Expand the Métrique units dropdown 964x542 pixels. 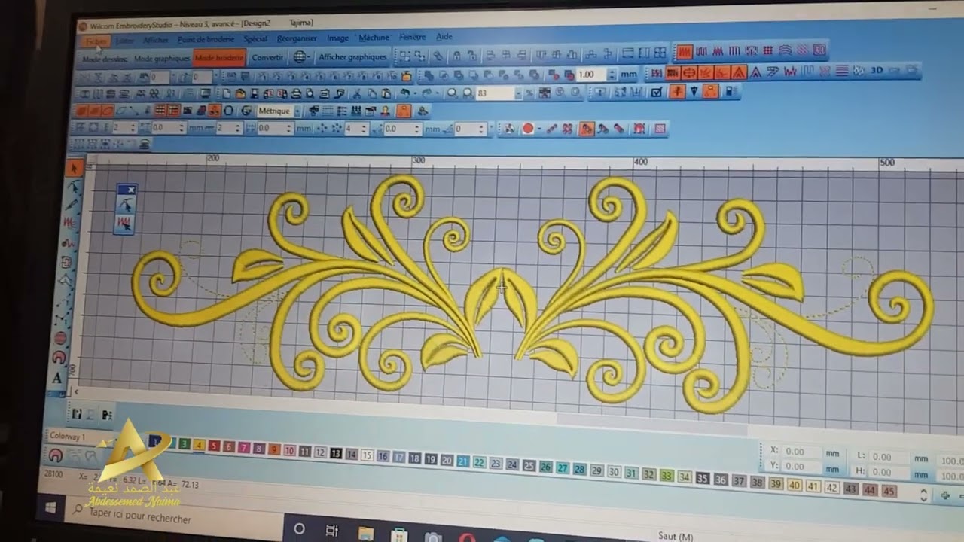(297, 111)
